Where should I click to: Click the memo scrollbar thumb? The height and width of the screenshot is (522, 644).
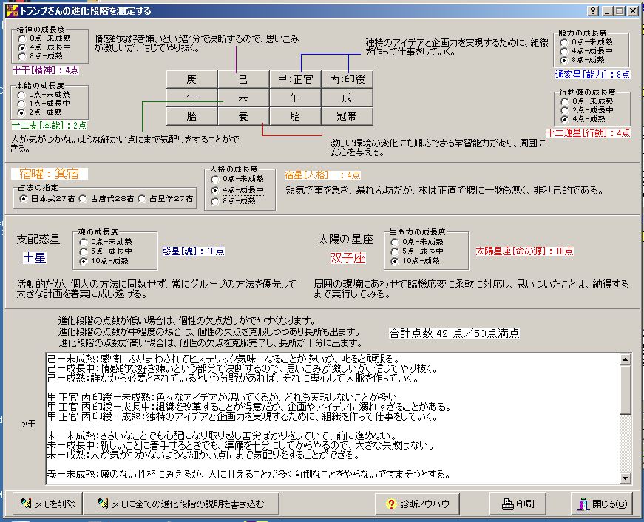click(625, 390)
